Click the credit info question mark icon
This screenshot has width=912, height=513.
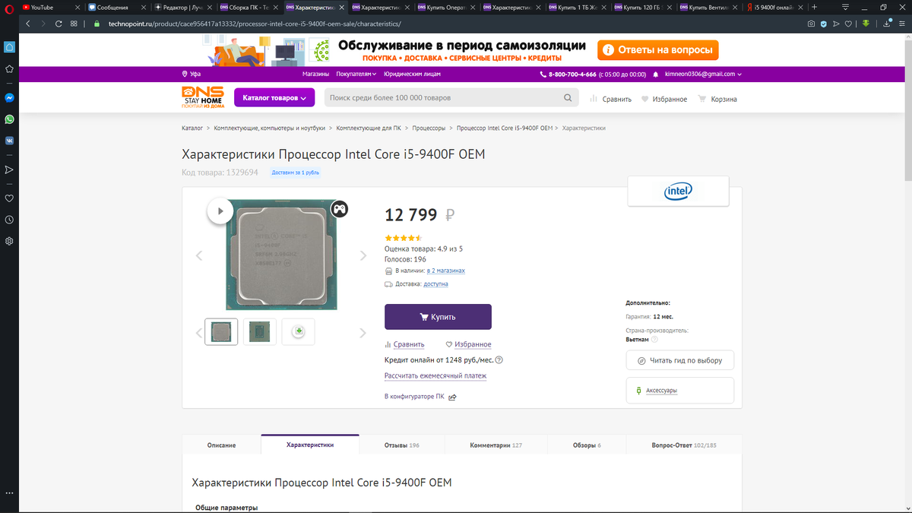(x=499, y=360)
